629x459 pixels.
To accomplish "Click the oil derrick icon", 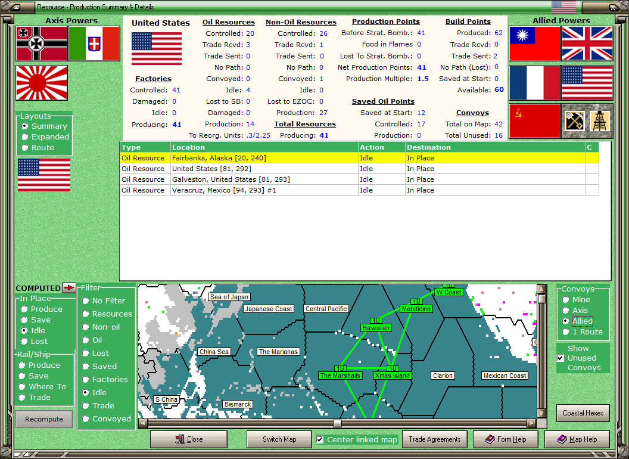I will pyautogui.click(x=600, y=120).
